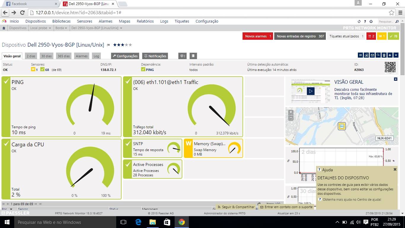Switch to the 2 dias tab

(x=31, y=56)
